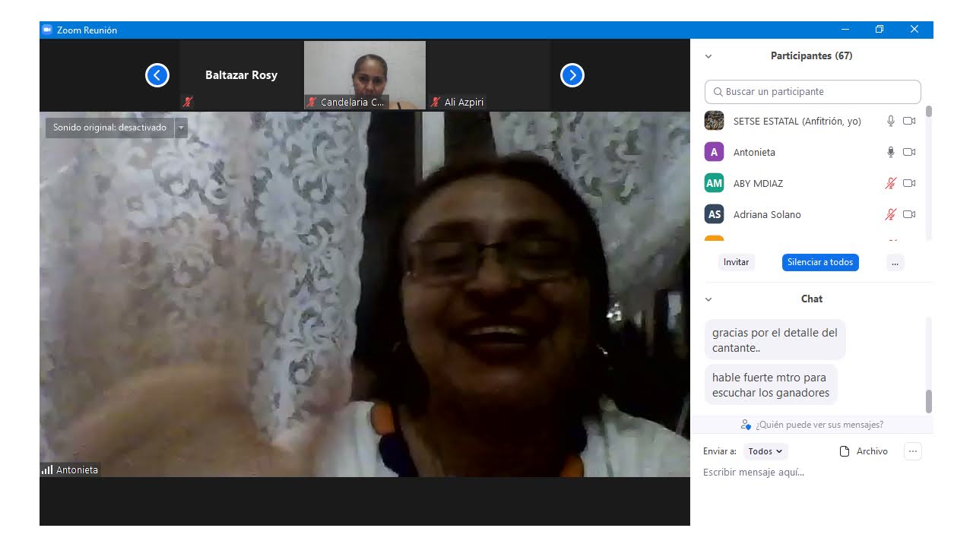The width and height of the screenshot is (973, 547).
Task: Click the Invitar button
Action: [x=736, y=262]
